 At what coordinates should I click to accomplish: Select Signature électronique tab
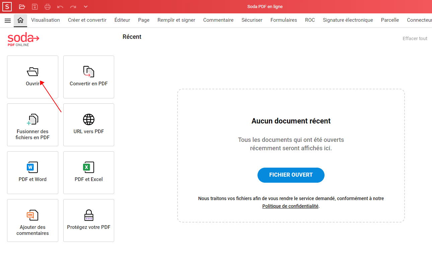pos(348,20)
